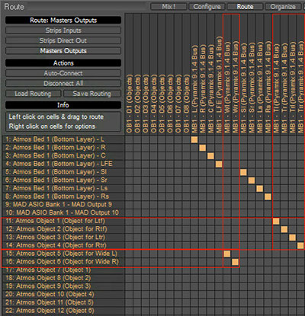Screen dimensions: 305x316
Task: Open the Organize tab
Action: pos(283,6)
